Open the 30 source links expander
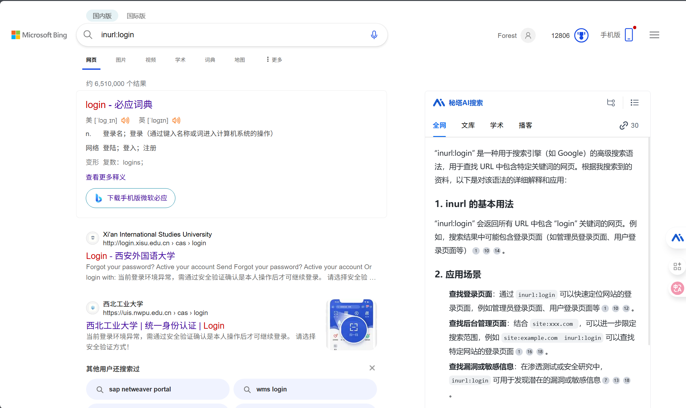The height and width of the screenshot is (408, 686). (629, 125)
